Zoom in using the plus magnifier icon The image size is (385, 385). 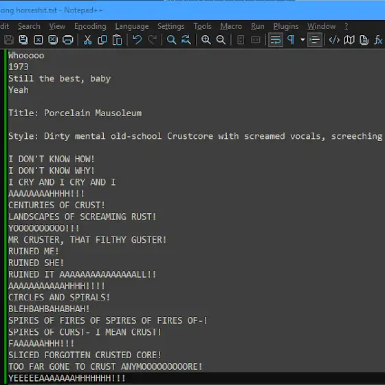(206, 40)
